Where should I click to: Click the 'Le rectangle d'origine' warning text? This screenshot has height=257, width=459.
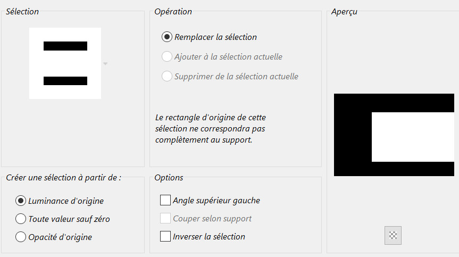(x=218, y=129)
